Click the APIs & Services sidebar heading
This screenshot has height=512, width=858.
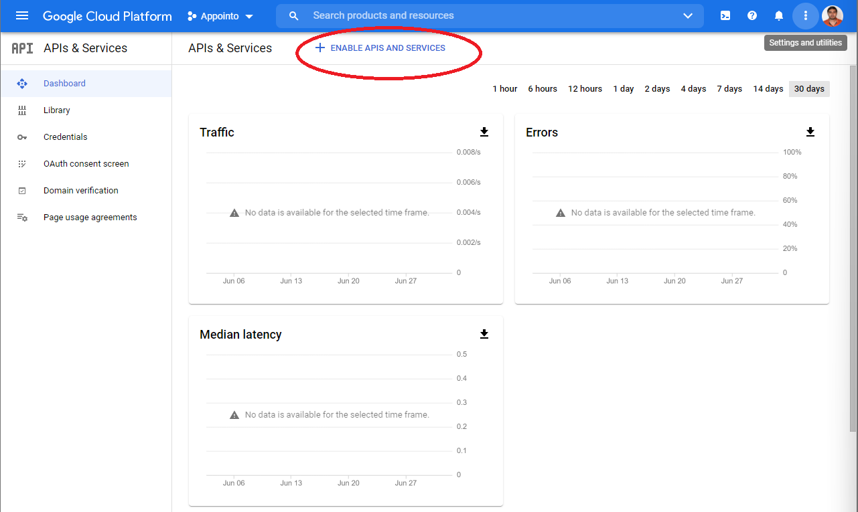[x=85, y=48]
